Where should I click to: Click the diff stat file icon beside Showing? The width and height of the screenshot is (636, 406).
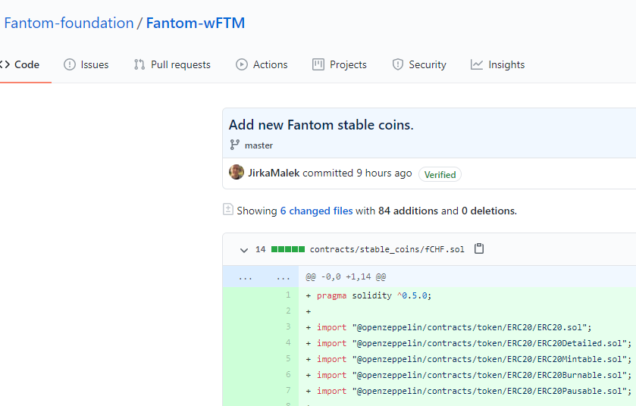point(228,210)
